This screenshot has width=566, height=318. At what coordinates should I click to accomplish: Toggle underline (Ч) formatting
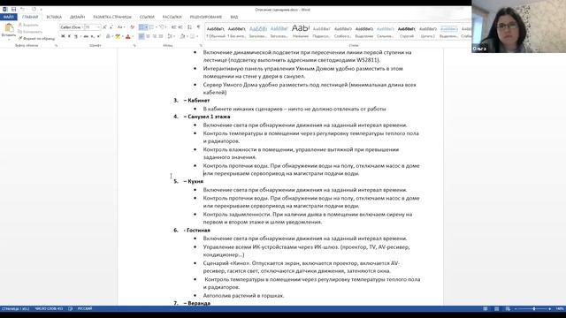75,36
